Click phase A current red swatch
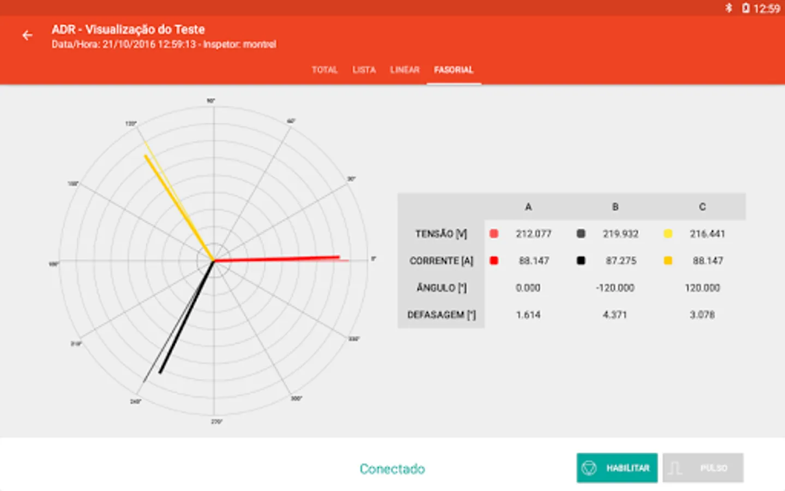 (x=494, y=261)
